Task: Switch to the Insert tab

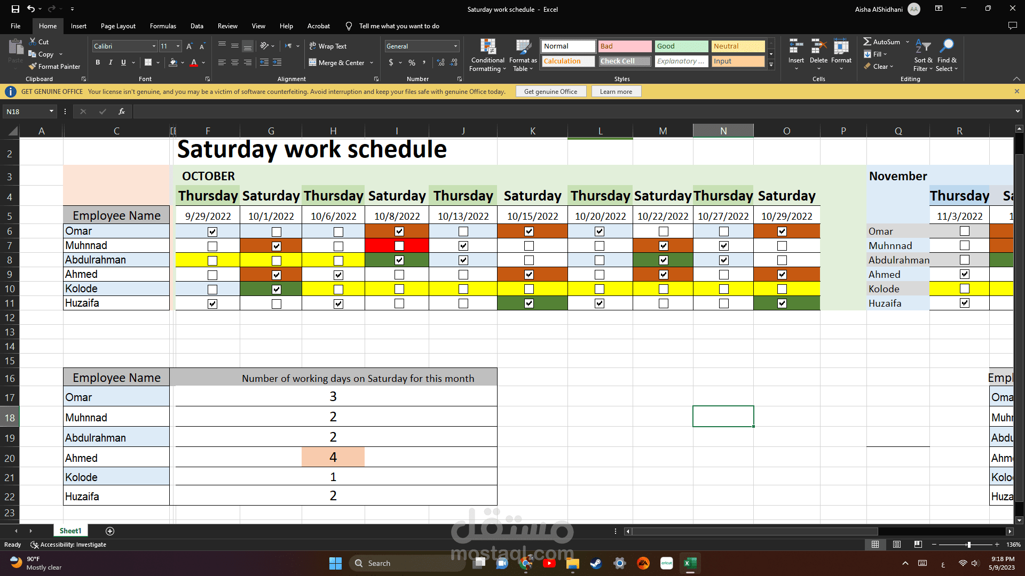Action: [x=78, y=26]
